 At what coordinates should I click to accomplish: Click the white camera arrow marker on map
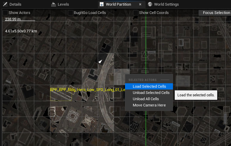coord(100,62)
